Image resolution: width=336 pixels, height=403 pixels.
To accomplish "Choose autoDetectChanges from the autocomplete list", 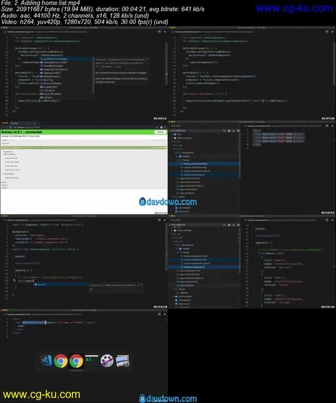I will tap(66, 59).
